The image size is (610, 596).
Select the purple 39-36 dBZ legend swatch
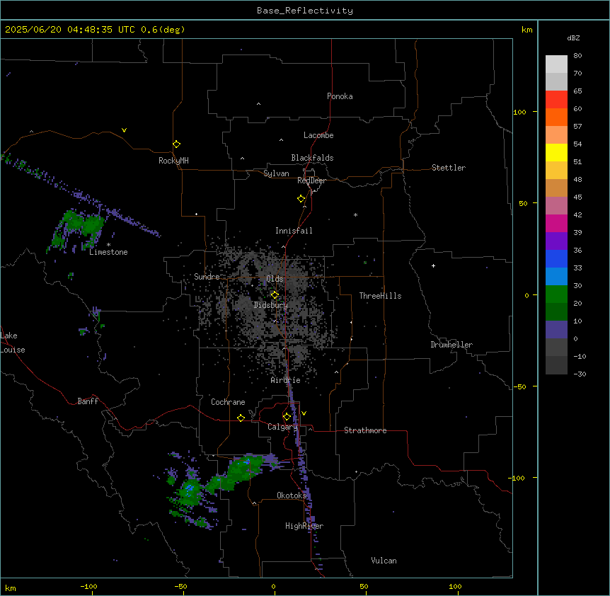(x=556, y=241)
